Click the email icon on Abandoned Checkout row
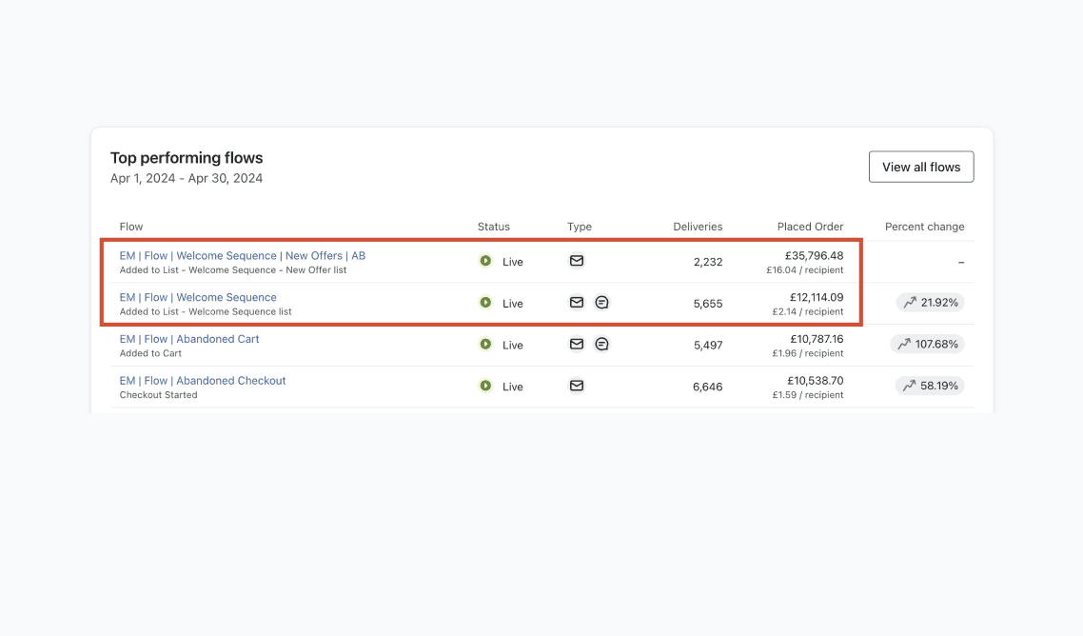 [577, 386]
